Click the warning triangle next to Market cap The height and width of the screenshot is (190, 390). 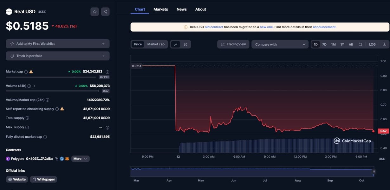pos(31,72)
